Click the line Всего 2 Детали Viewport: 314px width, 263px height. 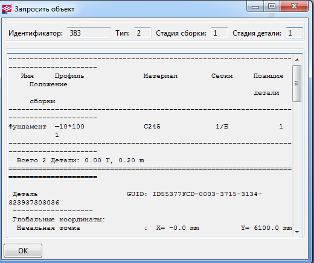pyautogui.click(x=80, y=160)
